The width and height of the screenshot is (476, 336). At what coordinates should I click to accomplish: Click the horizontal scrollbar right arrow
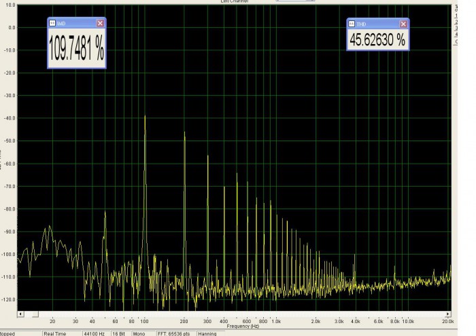[448, 314]
